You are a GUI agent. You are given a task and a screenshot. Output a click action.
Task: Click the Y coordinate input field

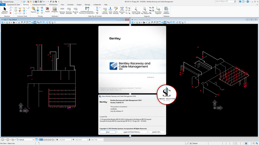click(81, 140)
